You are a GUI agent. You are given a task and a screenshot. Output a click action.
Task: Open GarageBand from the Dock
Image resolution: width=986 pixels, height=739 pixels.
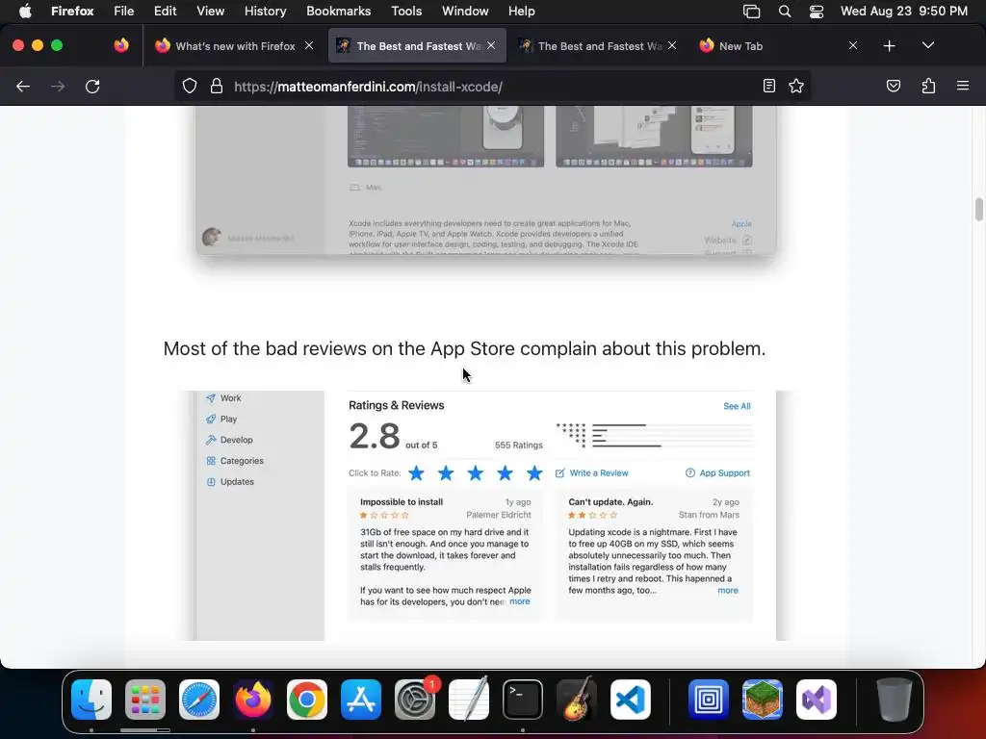[x=577, y=699]
